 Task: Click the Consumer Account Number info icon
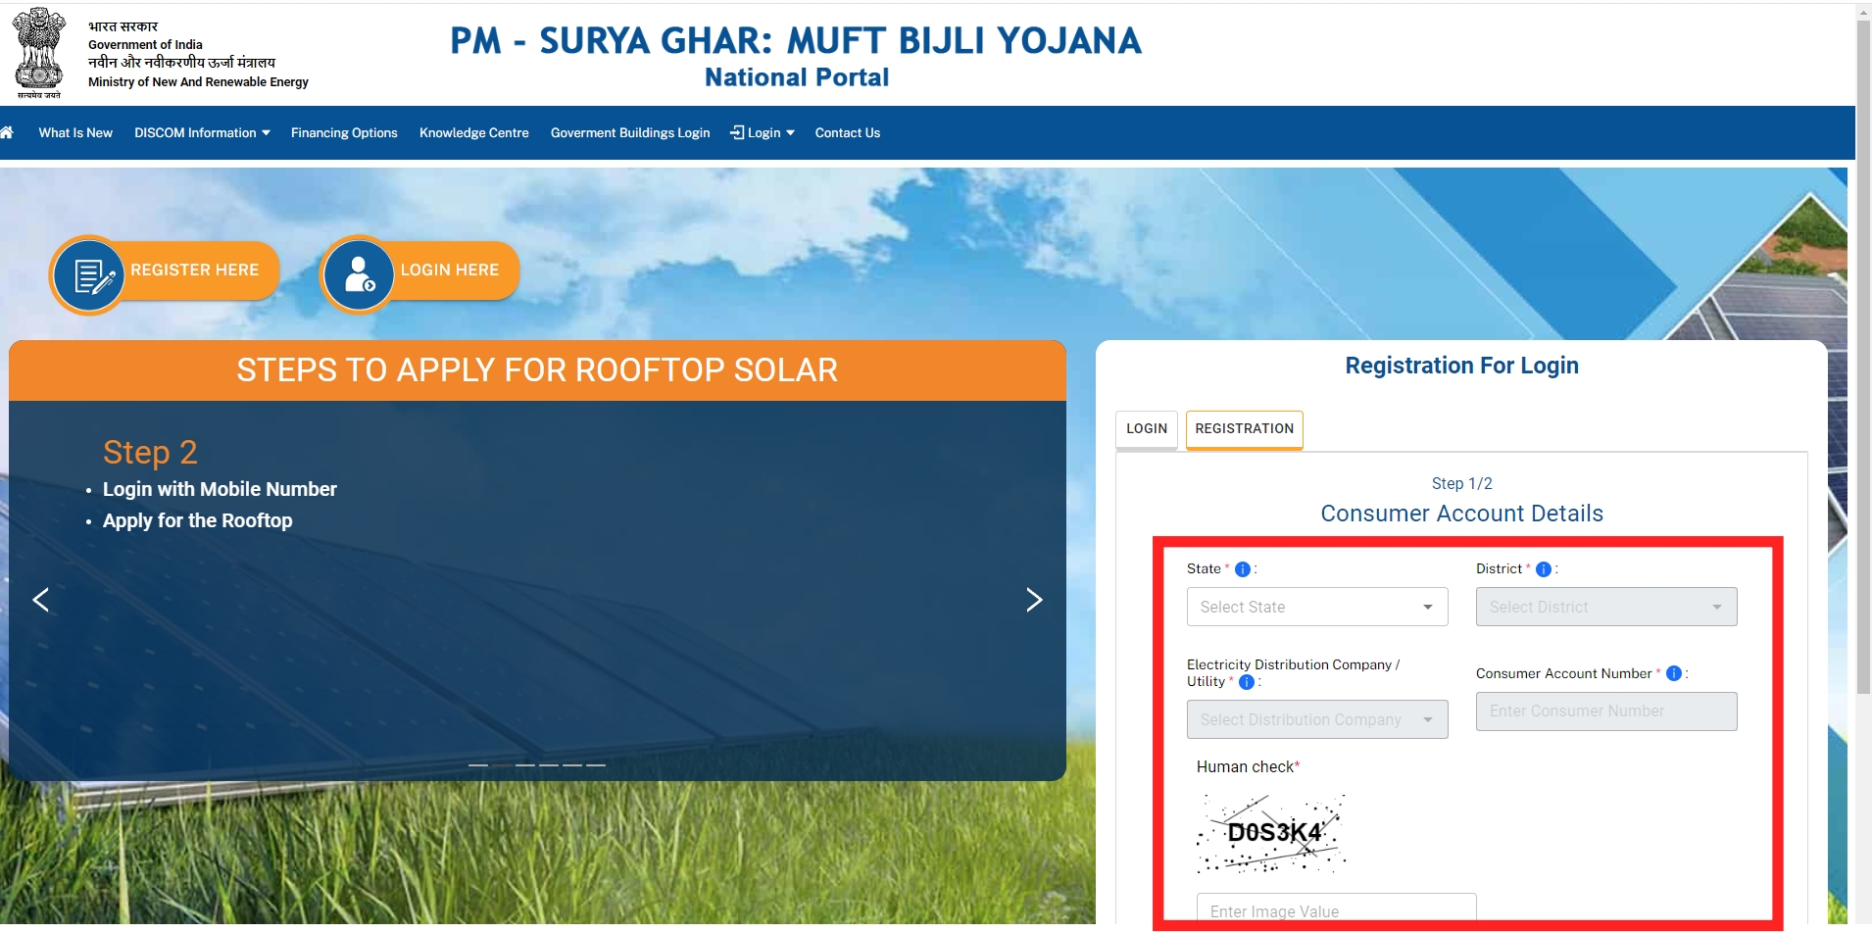[x=1674, y=673]
